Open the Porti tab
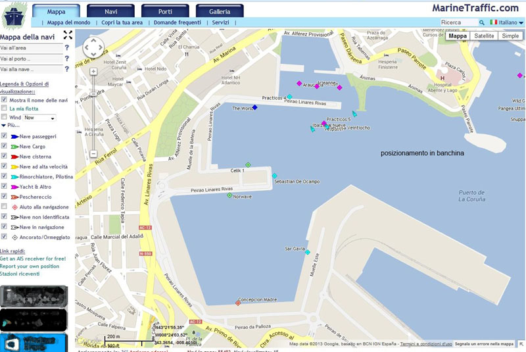The width and height of the screenshot is (526, 352). 165,11
